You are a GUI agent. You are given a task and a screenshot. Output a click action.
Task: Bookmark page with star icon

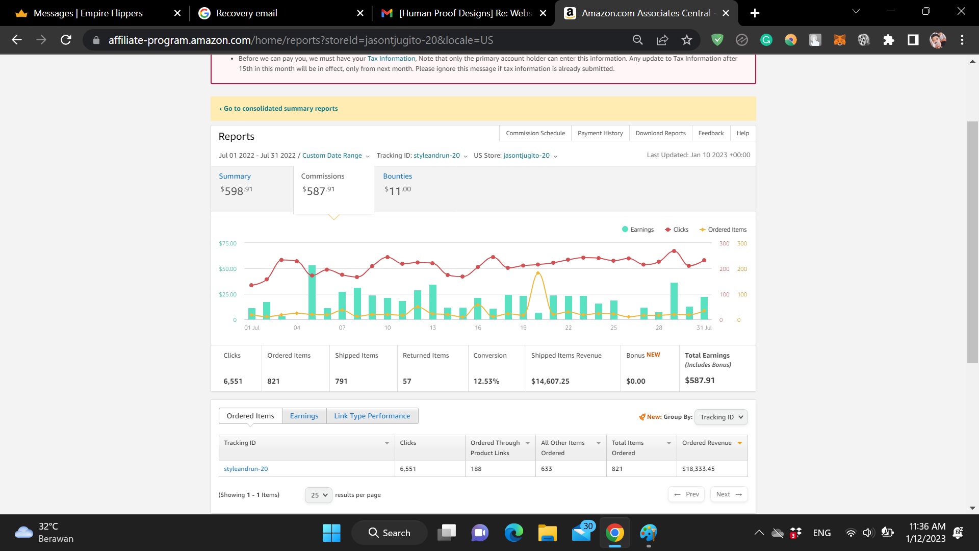[x=687, y=40]
